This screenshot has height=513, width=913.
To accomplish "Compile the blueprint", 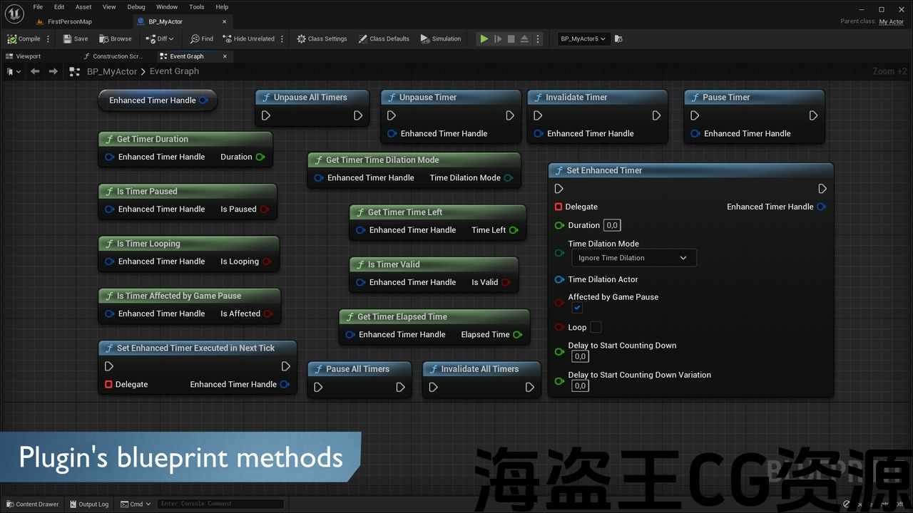I will click(24, 39).
